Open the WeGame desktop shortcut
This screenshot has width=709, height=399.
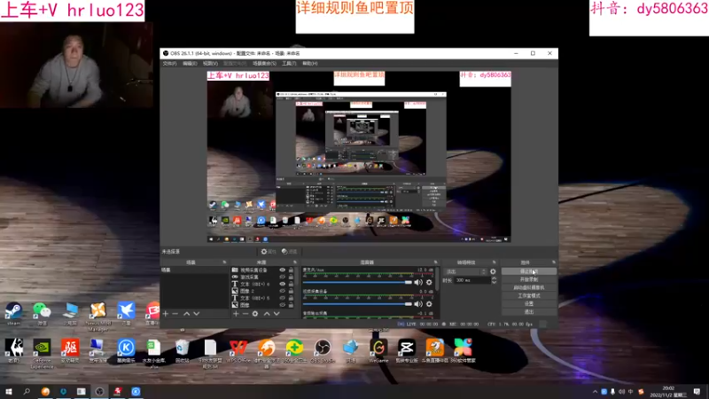pyautogui.click(x=378, y=350)
